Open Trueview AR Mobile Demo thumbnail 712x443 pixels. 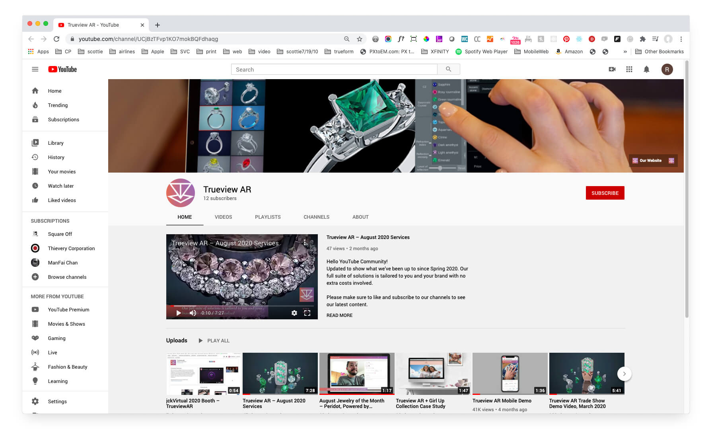pyautogui.click(x=510, y=373)
